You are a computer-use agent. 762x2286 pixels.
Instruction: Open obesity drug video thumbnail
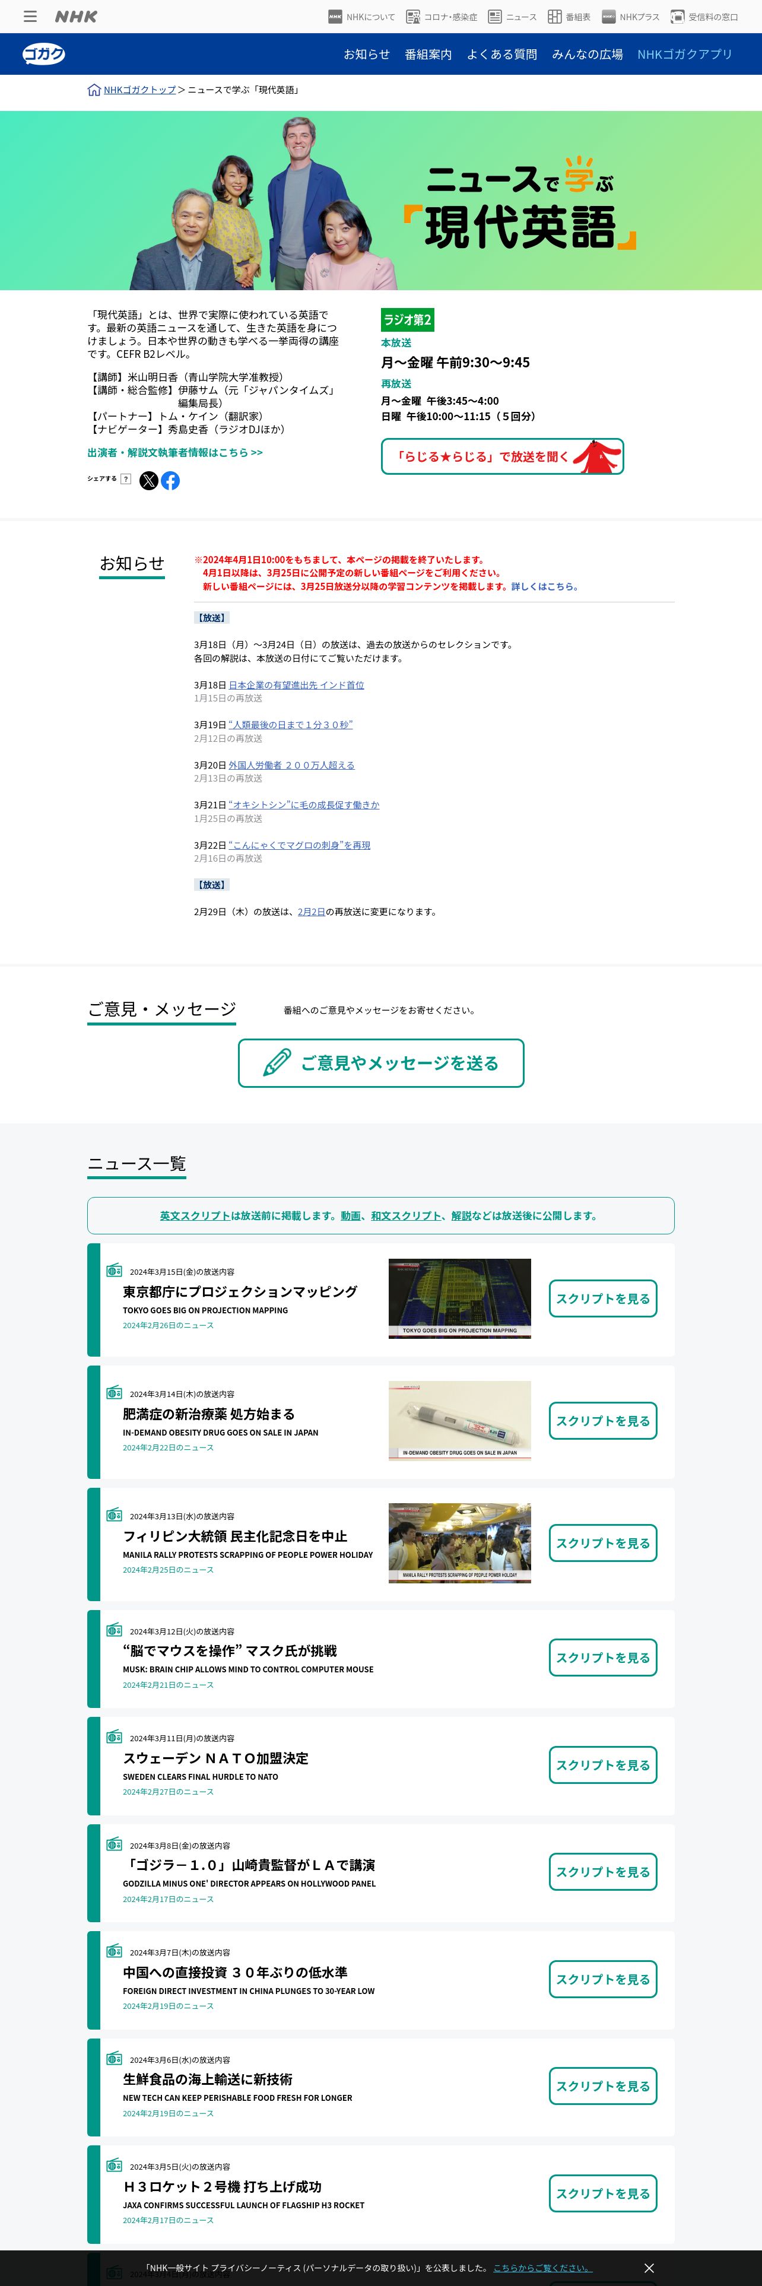tap(459, 1421)
